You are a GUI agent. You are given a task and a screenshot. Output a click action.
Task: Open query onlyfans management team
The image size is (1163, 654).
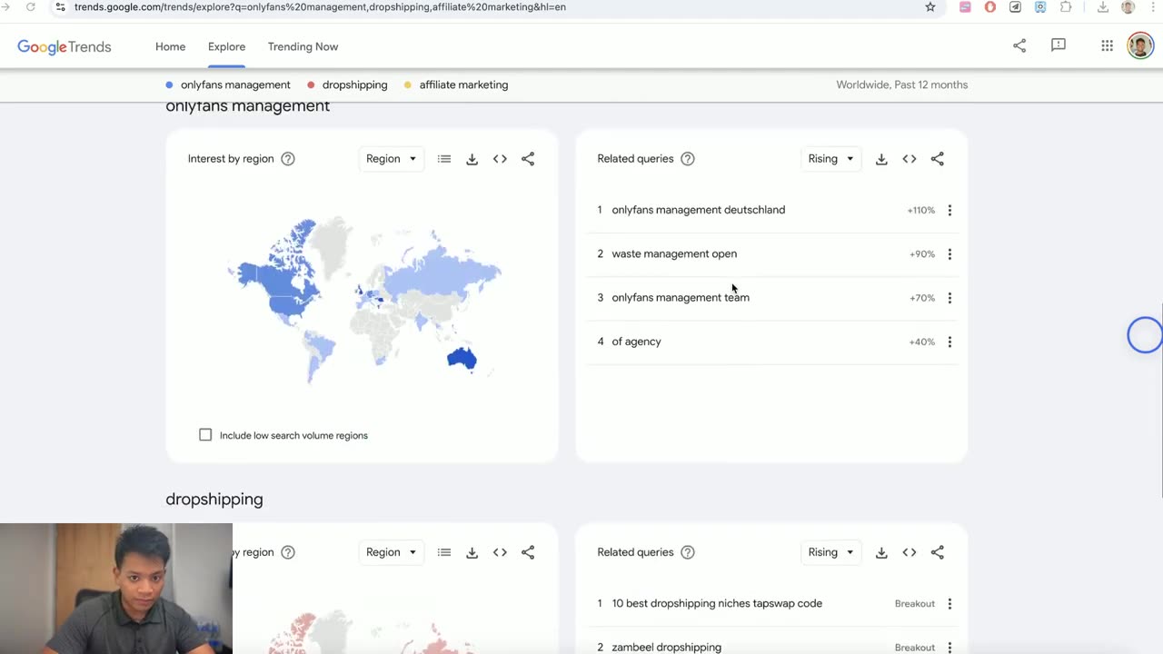(x=681, y=297)
